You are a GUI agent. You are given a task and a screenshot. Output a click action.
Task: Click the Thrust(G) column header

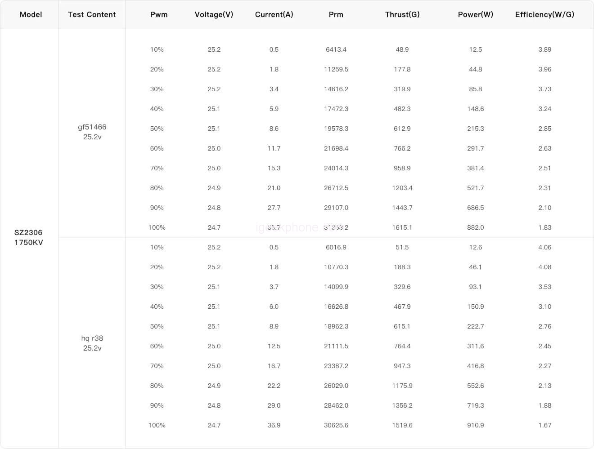tap(402, 14)
